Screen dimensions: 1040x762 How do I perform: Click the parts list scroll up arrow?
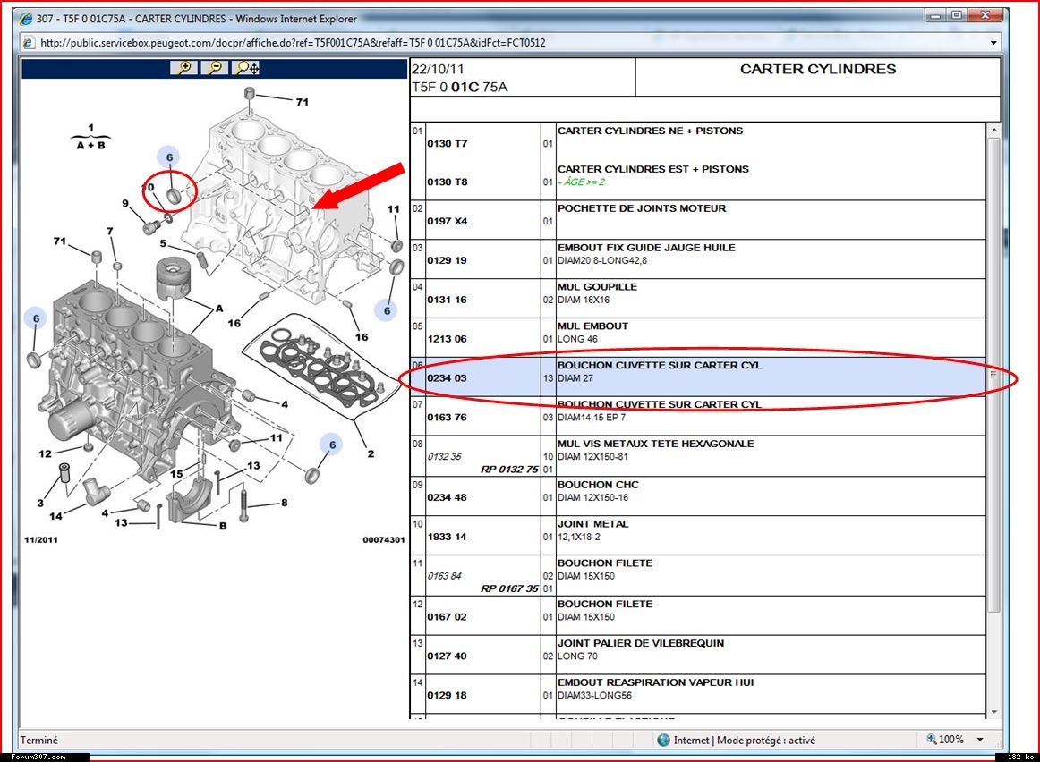[993, 131]
